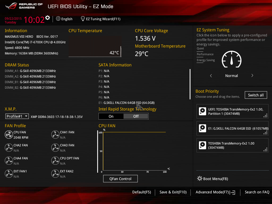Click the CPU FAN graph scrollbar
The height and width of the screenshot is (204, 272).
point(98,152)
